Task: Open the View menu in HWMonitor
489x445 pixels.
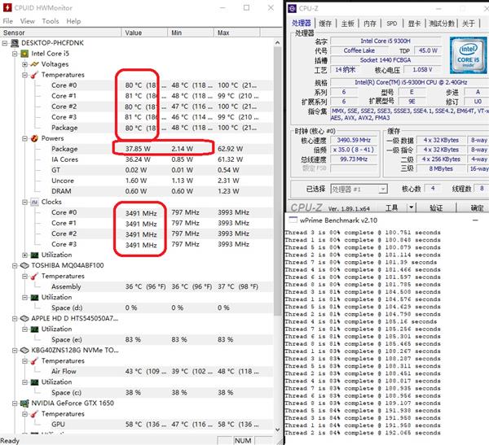Action: [x=28, y=21]
